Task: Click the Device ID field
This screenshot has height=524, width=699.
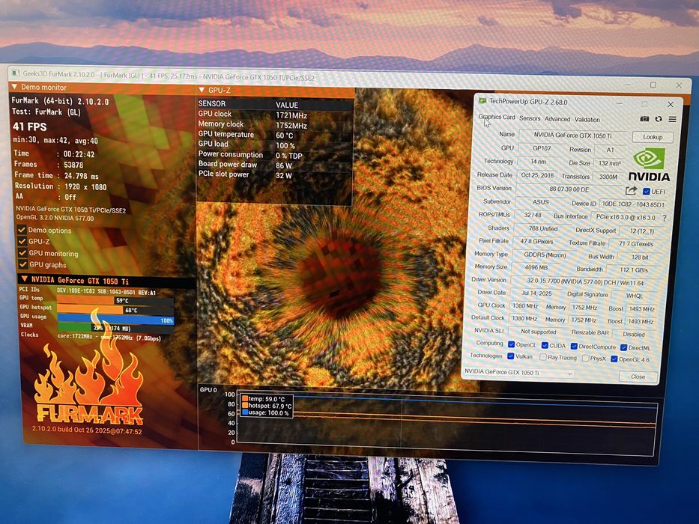Action: [633, 204]
